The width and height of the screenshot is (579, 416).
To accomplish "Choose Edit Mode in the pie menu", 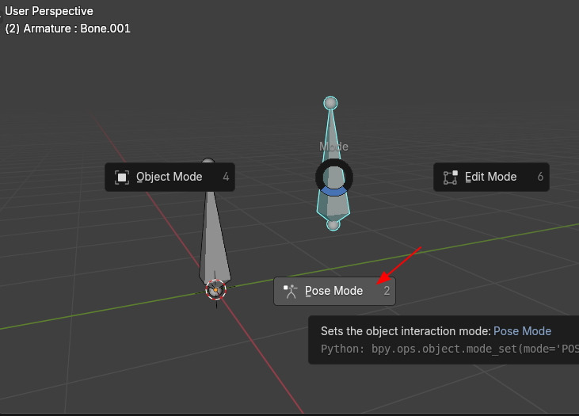I will pos(491,177).
